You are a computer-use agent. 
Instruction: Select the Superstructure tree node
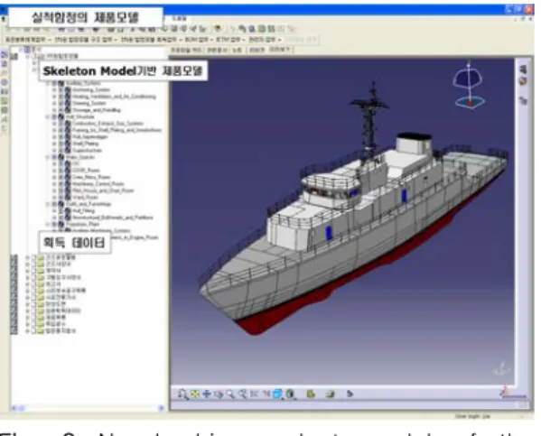tap(87, 151)
